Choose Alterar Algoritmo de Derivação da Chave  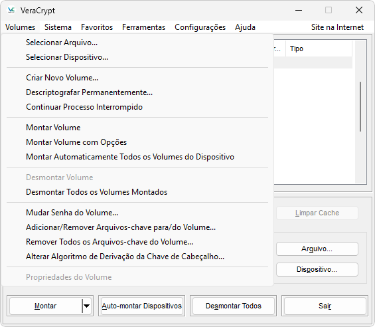click(x=137, y=257)
